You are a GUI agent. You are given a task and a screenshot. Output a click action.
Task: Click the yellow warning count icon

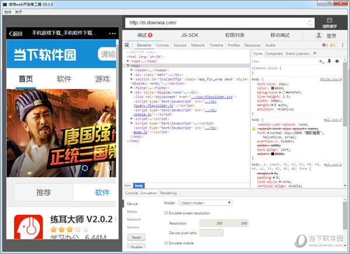click(x=332, y=45)
